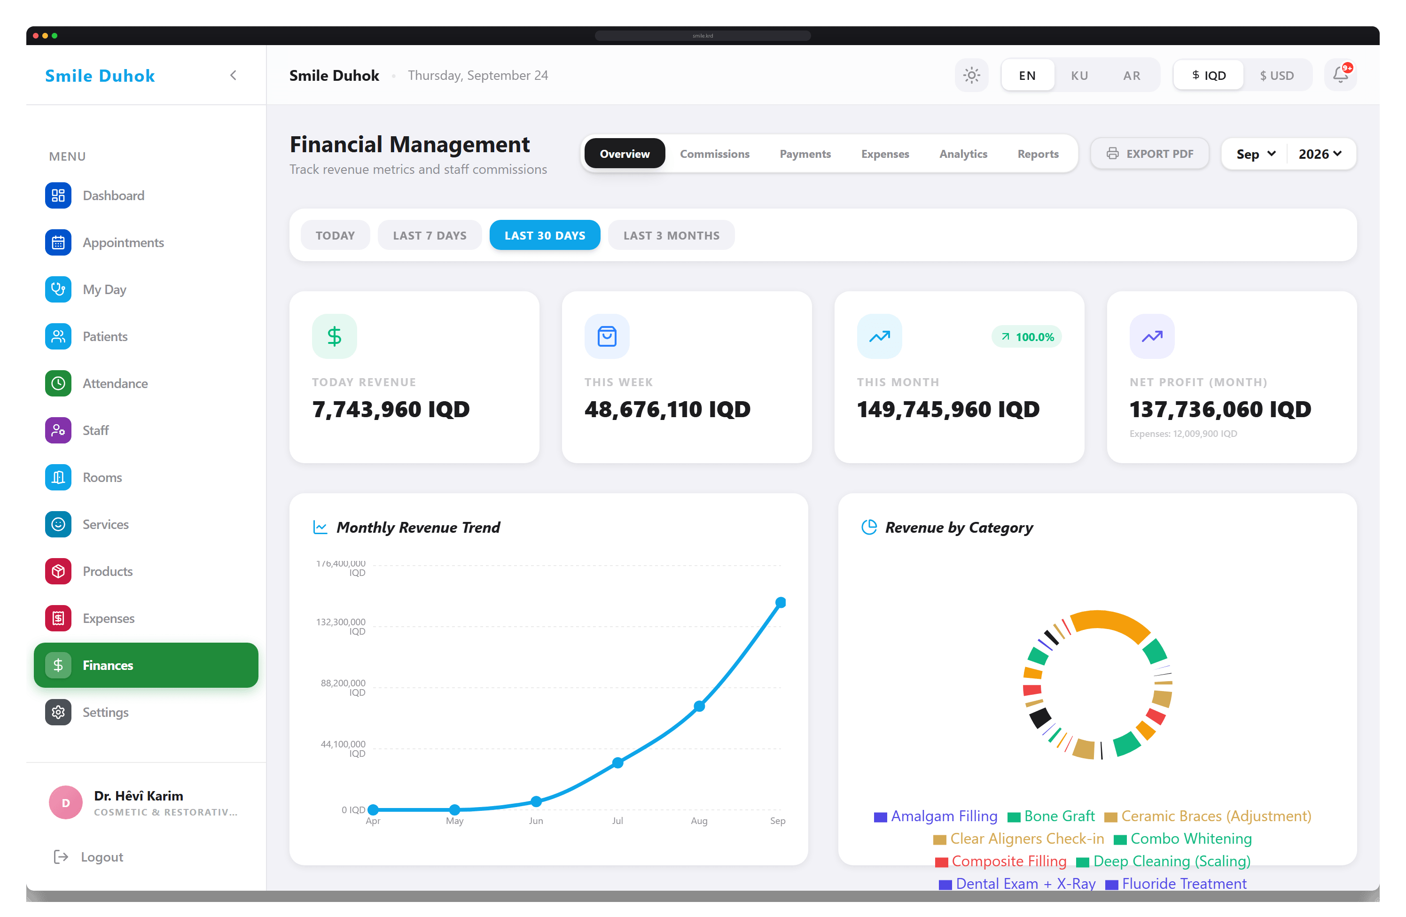The image size is (1406, 917).
Task: Click Amalgam Filling legend swatch
Action: point(880,817)
